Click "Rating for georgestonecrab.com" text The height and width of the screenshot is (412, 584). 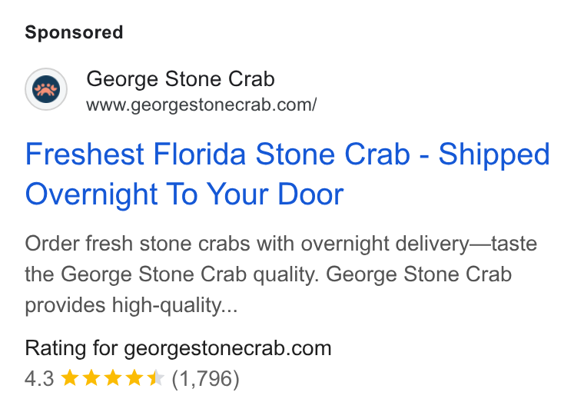pyautogui.click(x=178, y=348)
